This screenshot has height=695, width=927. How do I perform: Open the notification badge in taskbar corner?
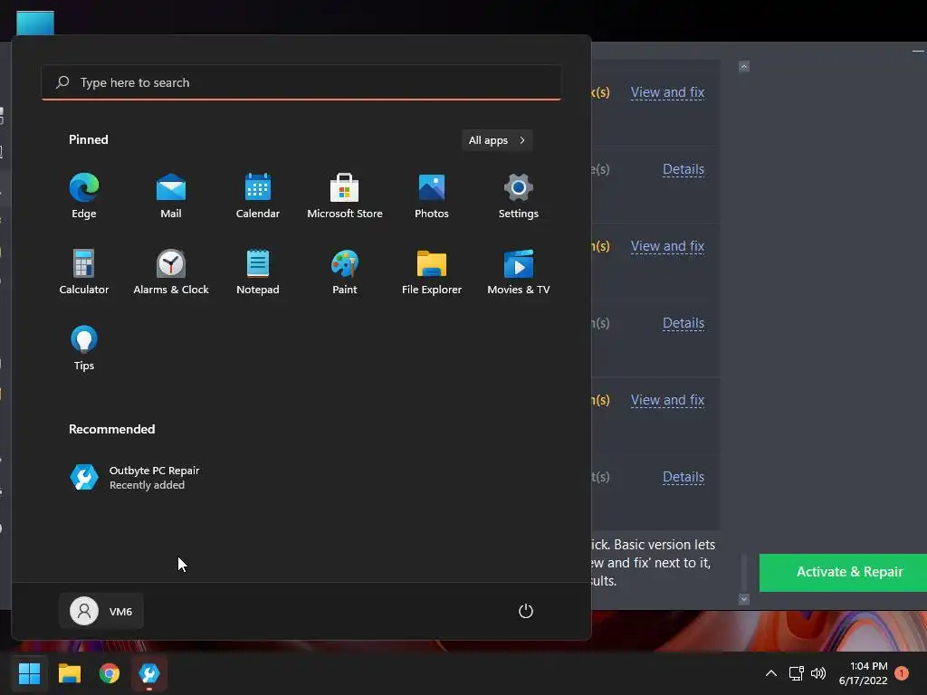click(x=902, y=673)
